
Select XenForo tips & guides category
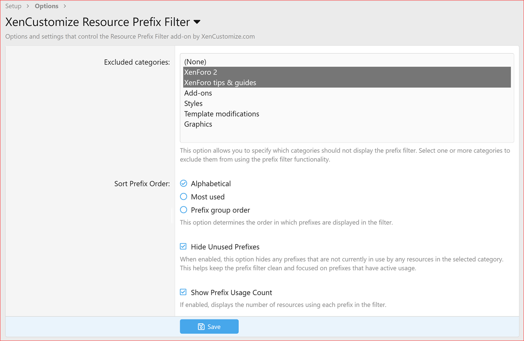pos(347,83)
